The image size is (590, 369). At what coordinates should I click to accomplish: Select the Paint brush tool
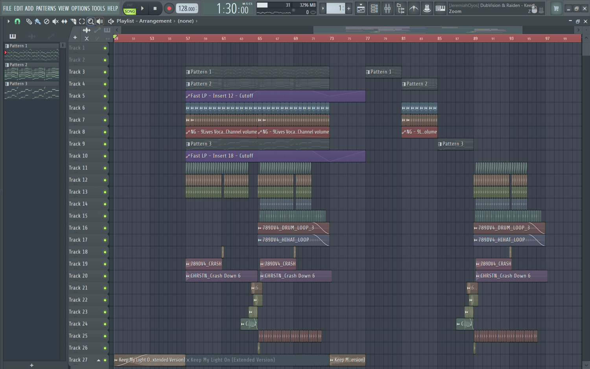pos(37,21)
